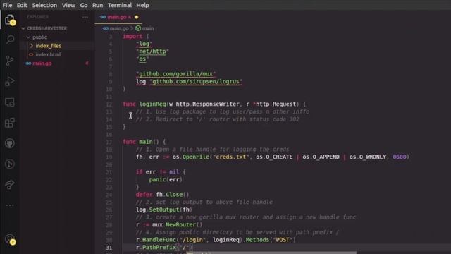Open the Go menu

[x=84, y=5]
